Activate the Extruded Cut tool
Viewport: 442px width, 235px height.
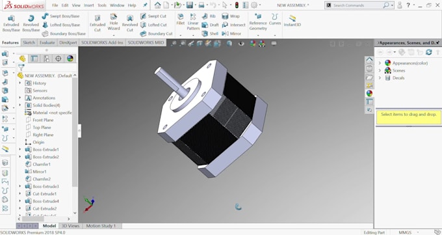click(97, 23)
